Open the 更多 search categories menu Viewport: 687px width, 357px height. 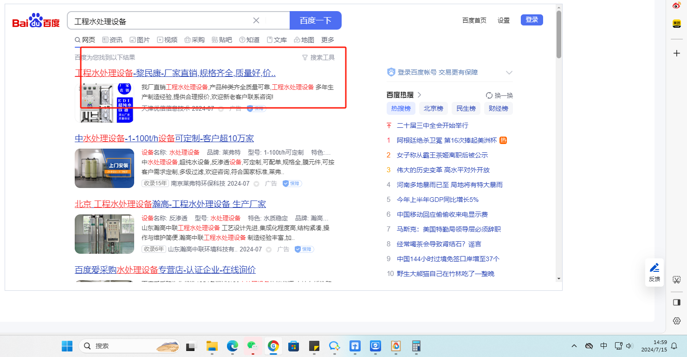tap(327, 40)
